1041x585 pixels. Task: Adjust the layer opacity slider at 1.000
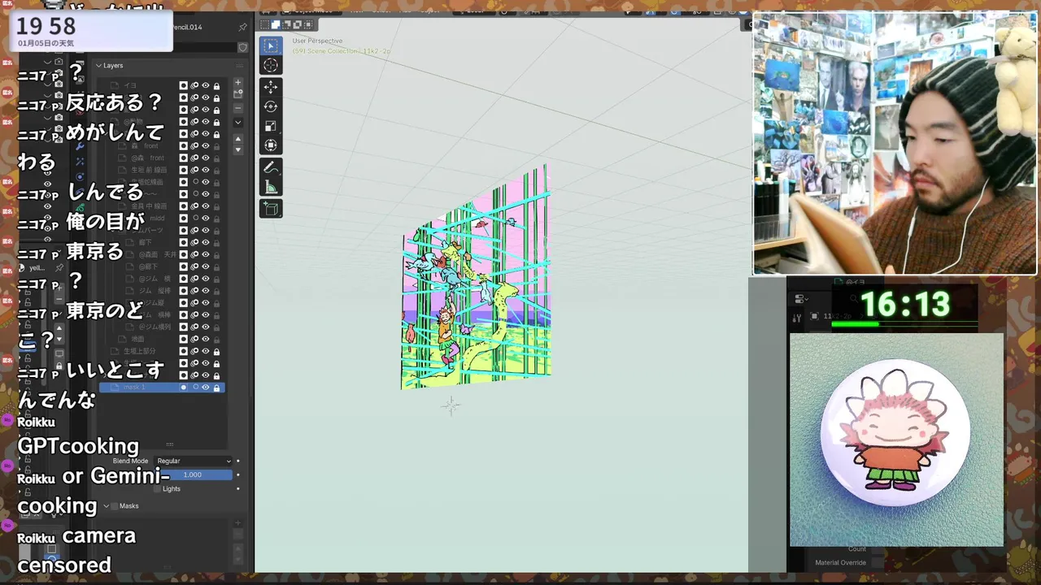click(x=194, y=474)
